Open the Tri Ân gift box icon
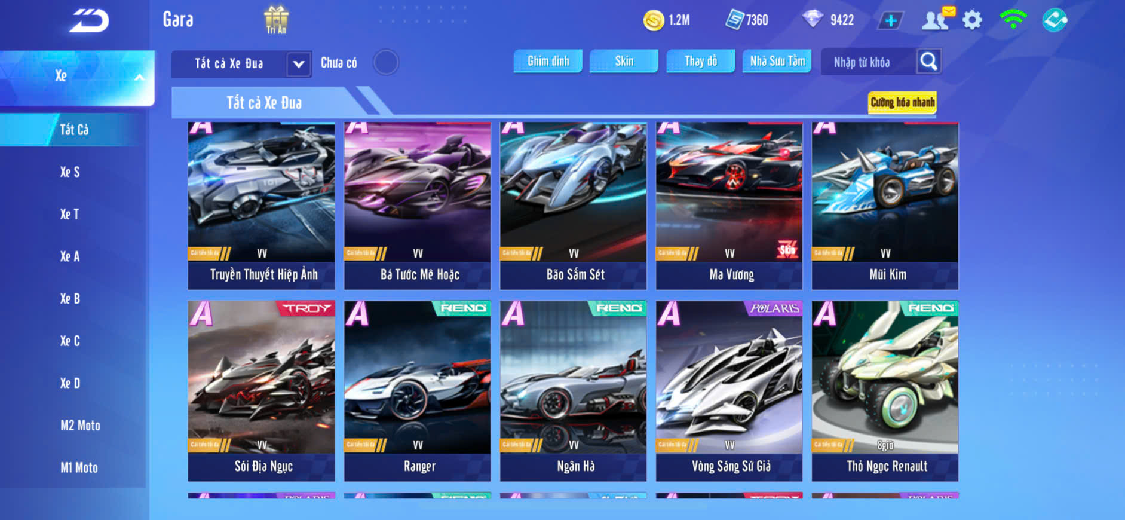This screenshot has width=1125, height=520. click(x=276, y=19)
